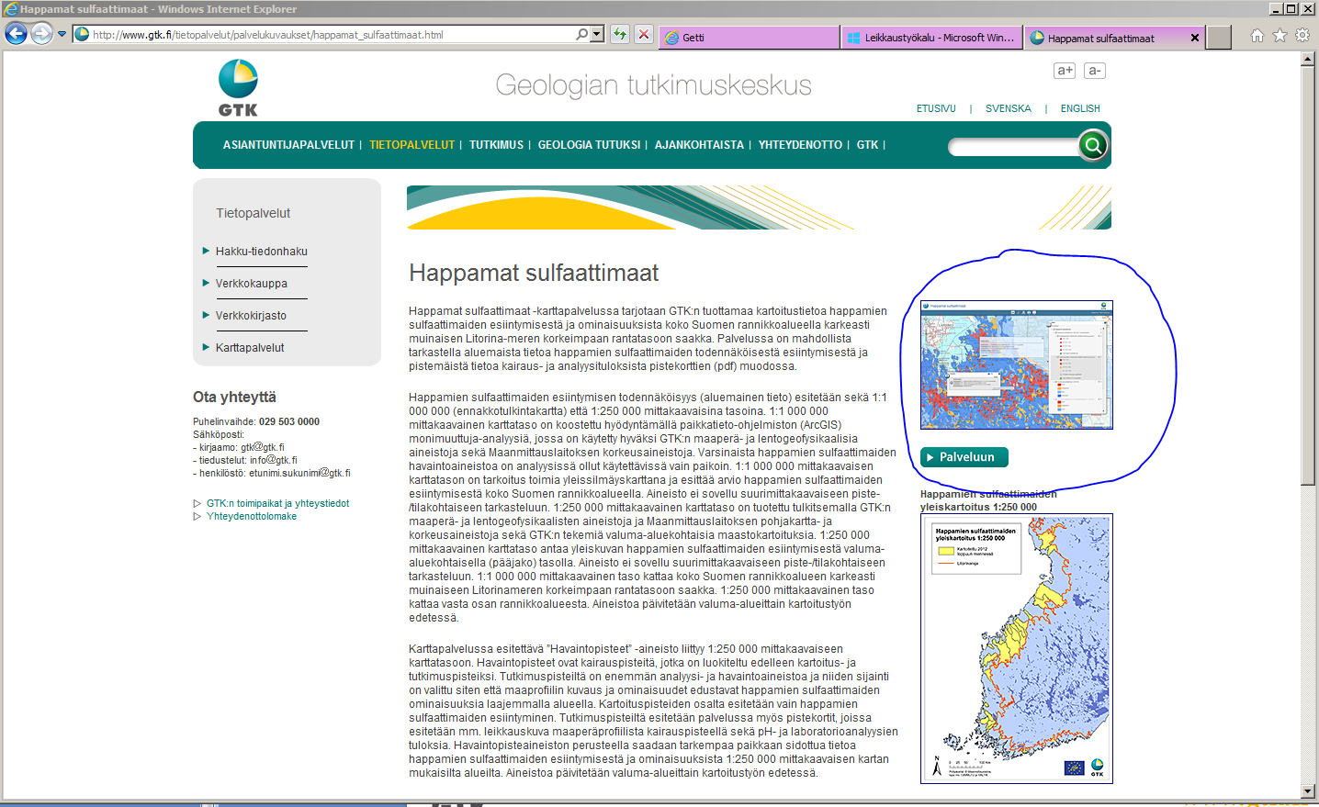Open a new blank tab
The height and width of the screenshot is (807, 1319).
coord(1218,38)
